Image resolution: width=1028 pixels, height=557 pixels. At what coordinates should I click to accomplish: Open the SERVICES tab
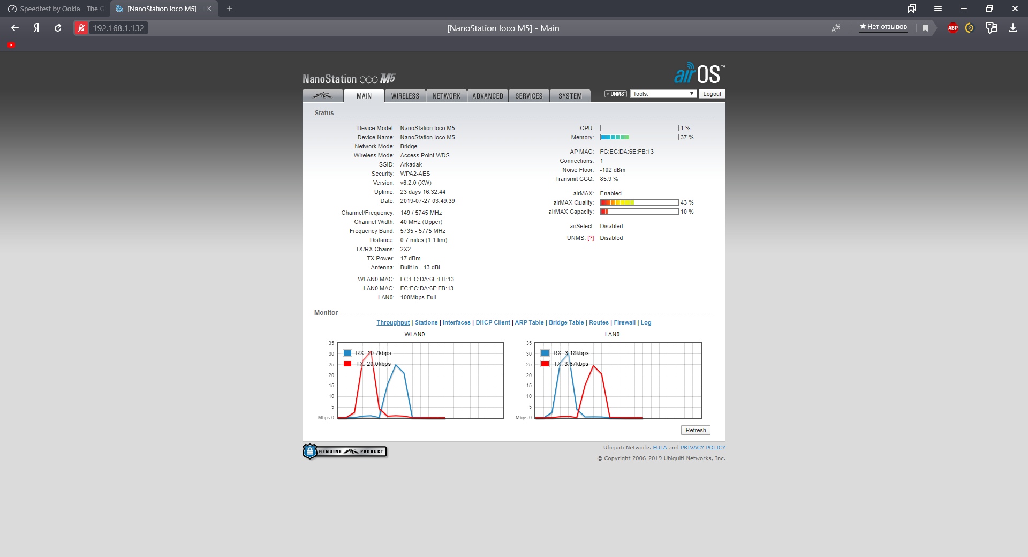(529, 96)
